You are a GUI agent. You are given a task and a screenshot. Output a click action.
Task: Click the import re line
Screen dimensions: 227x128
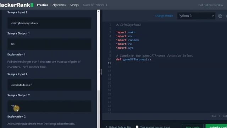[124, 44]
